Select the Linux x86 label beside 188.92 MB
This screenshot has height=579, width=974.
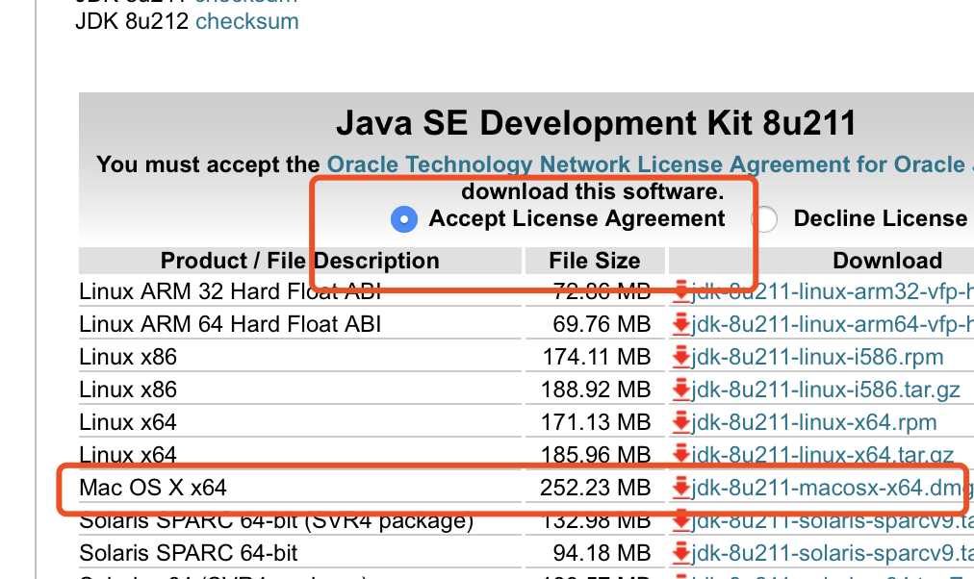[x=128, y=390]
